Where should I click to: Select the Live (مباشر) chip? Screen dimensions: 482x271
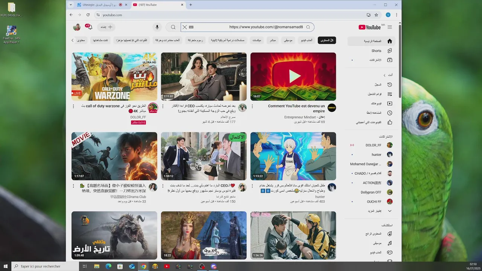coord(273,40)
